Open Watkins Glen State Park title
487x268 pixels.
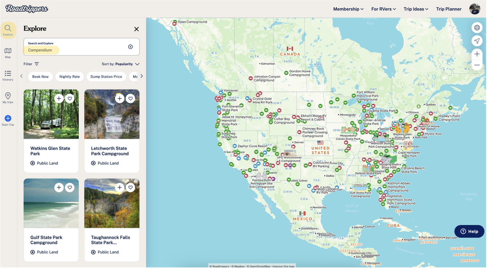tap(50, 151)
